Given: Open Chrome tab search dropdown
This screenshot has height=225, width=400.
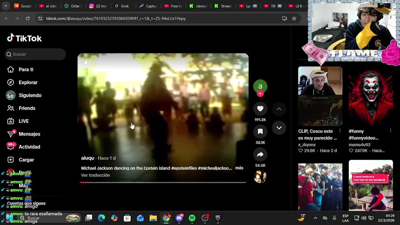Looking at the screenshot, I should click(x=6, y=6).
